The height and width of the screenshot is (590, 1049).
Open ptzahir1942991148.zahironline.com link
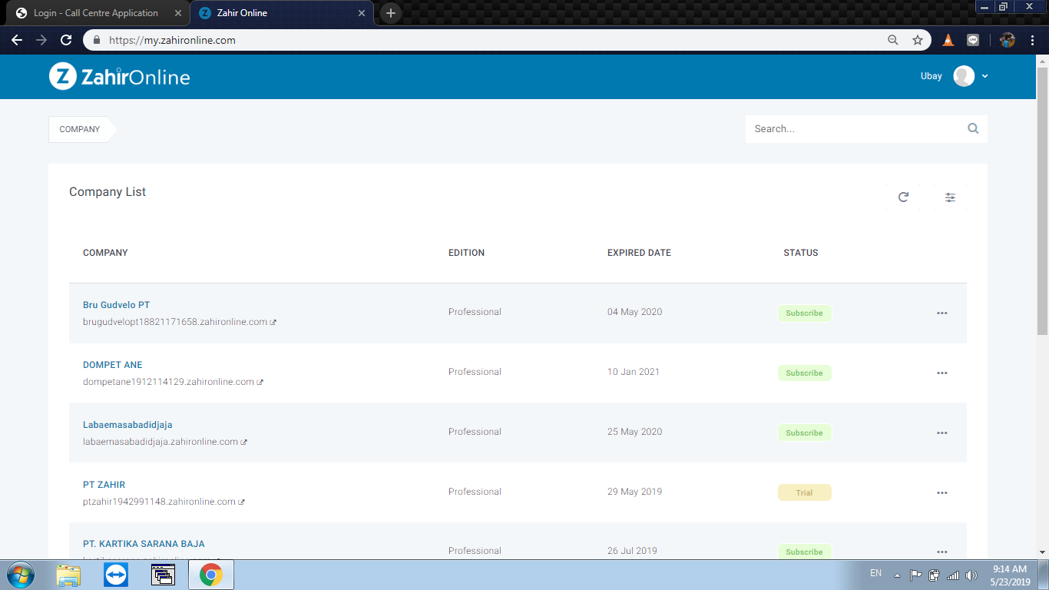(159, 502)
